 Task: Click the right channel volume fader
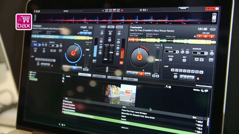pos(111,52)
